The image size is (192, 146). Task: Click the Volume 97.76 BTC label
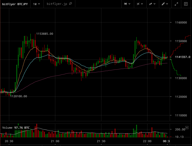[16, 128]
